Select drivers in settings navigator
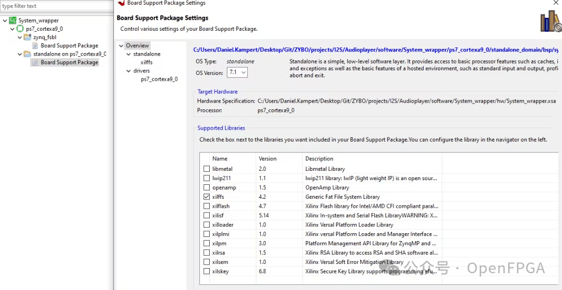This screenshot has height=290, width=562. [142, 71]
